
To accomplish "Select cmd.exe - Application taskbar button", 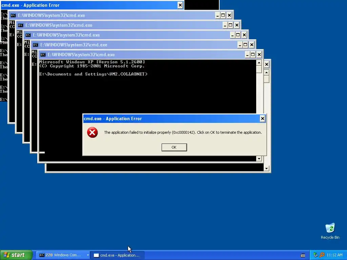I will point(118,255).
